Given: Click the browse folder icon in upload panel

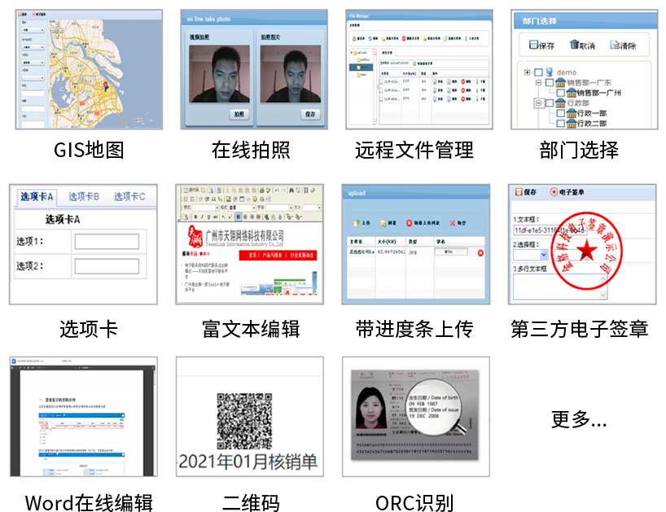Looking at the screenshot, I should (x=383, y=223).
